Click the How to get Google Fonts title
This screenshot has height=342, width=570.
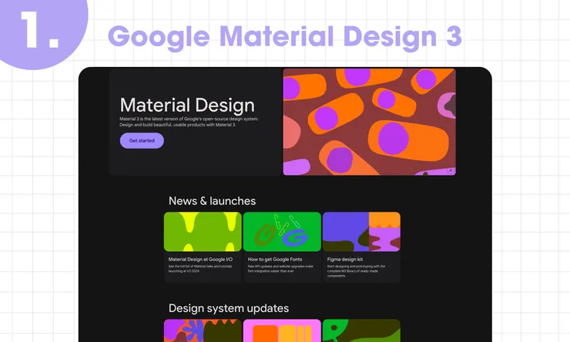click(275, 260)
